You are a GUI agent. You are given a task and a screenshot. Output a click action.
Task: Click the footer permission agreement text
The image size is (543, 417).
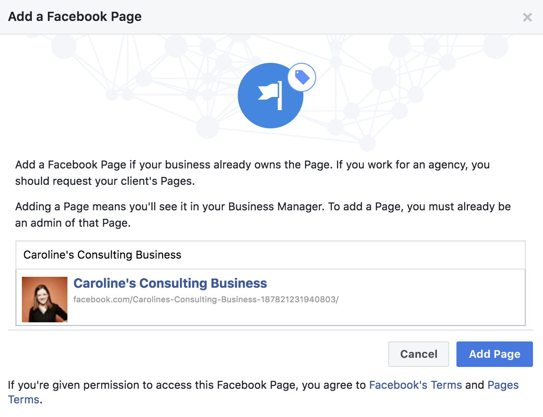coord(187,385)
